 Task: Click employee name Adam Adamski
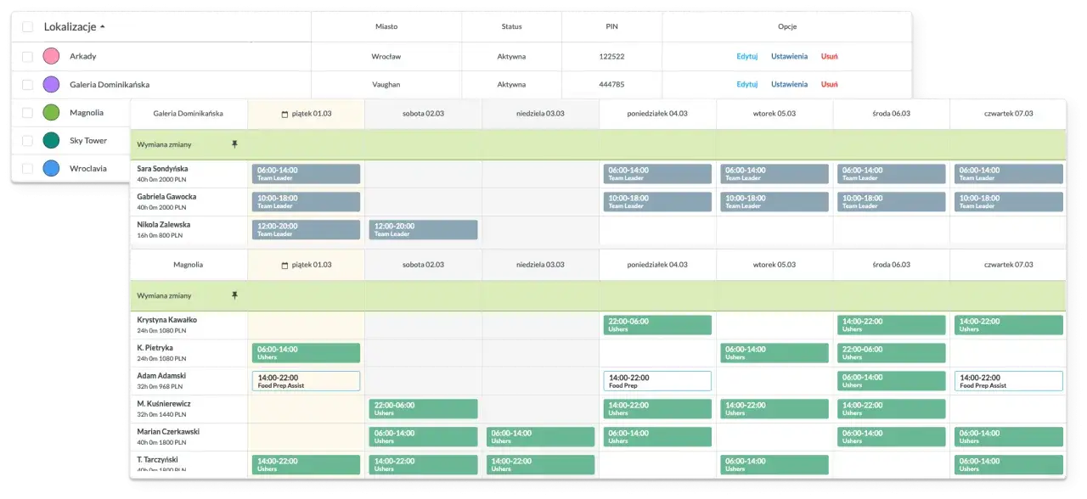pyautogui.click(x=161, y=376)
